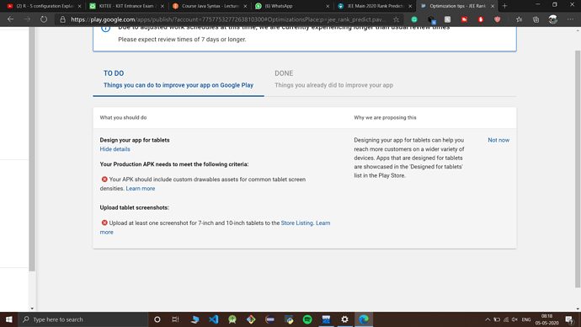Open Learn more about drawables assets
The image size is (581, 327).
click(141, 188)
